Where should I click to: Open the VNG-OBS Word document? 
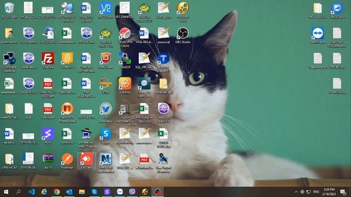tap(144, 35)
